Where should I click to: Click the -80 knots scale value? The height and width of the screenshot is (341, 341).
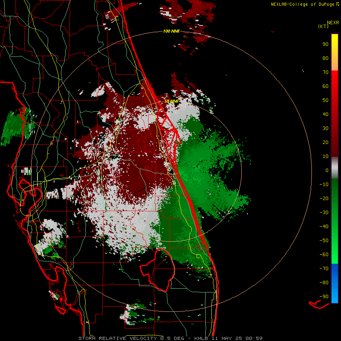(x=324, y=283)
